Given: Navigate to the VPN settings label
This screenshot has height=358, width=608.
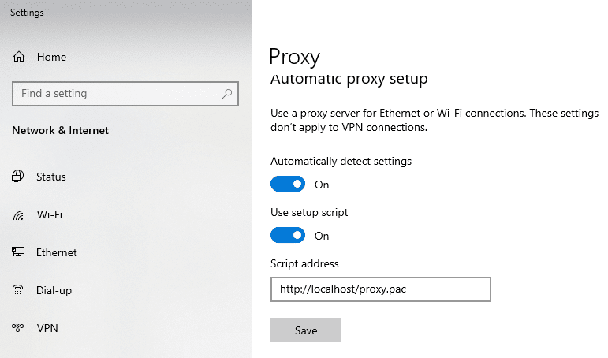Looking at the screenshot, I should click(47, 328).
